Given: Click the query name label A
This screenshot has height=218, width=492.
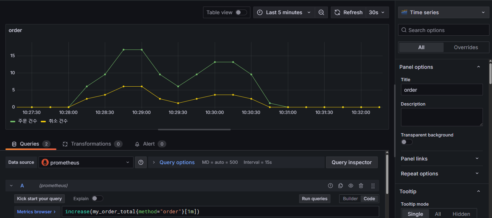Looking at the screenshot, I should click(22, 186).
